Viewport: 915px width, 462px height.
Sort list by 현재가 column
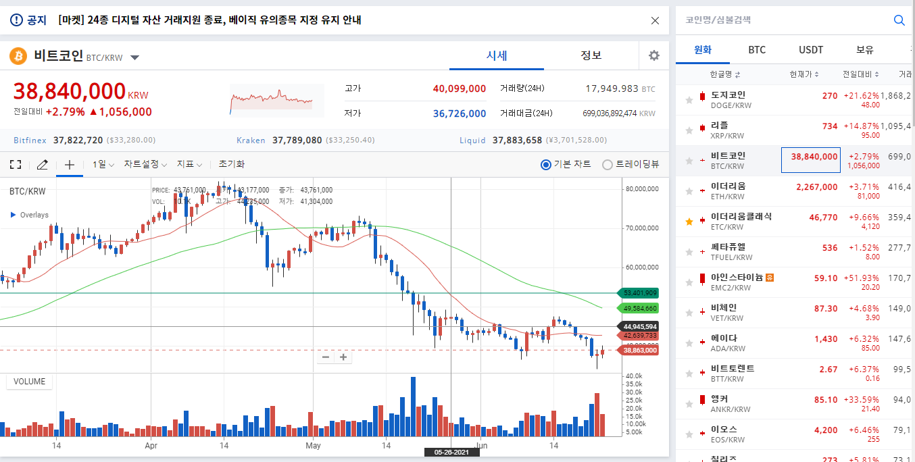tap(804, 74)
